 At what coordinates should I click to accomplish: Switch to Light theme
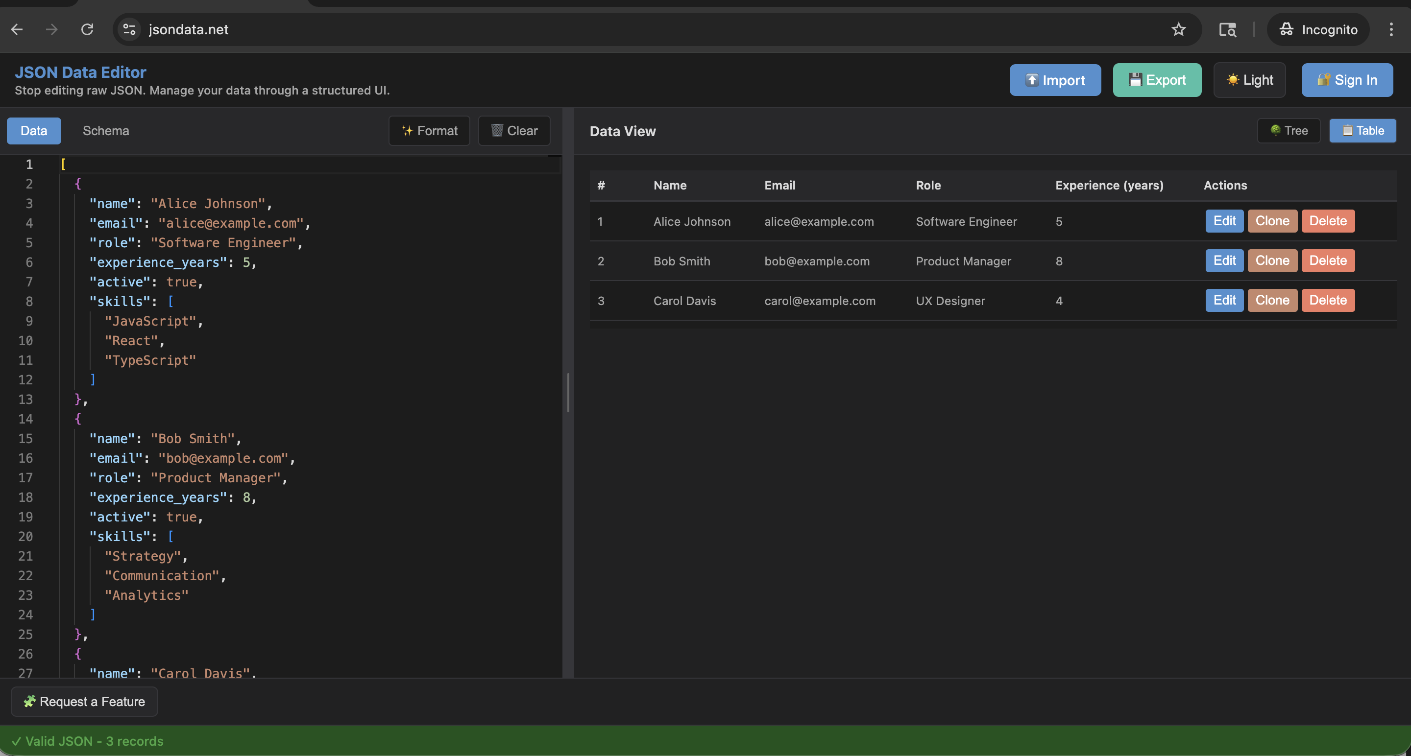(1249, 80)
